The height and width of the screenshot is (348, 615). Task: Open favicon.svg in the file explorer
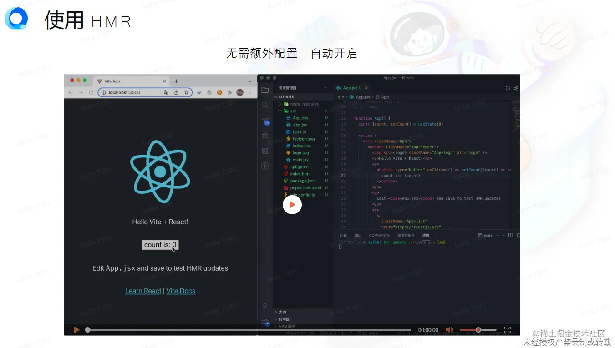[x=303, y=139]
